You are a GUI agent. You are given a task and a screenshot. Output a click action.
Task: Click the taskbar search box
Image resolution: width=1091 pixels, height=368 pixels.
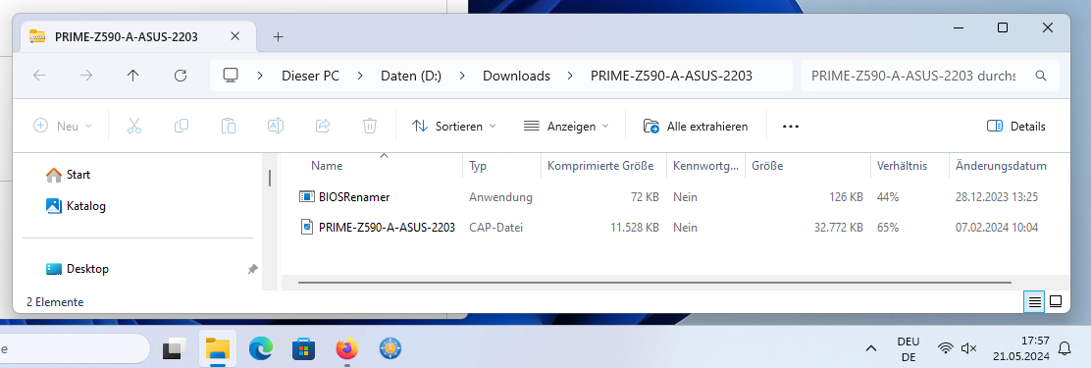[x=76, y=348]
